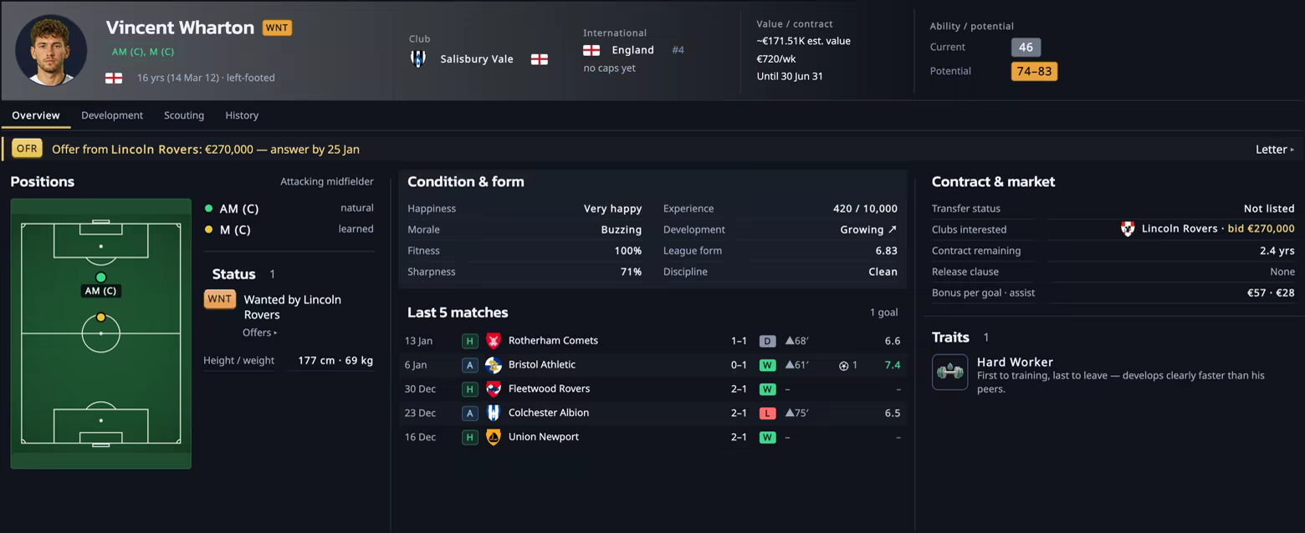Select the yellow M (C) marker on pitch

(101, 317)
